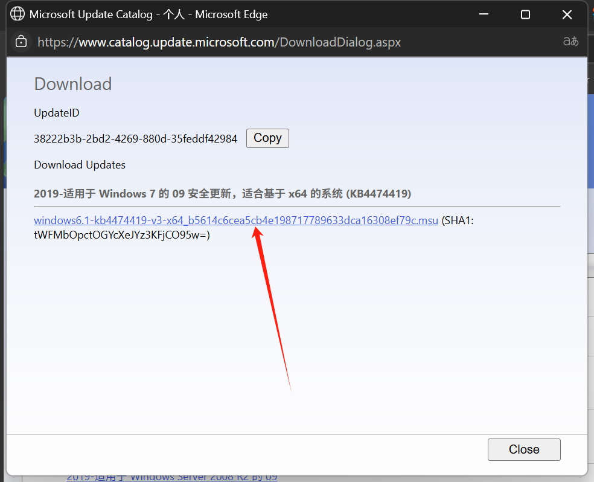Viewport: 594px width, 482px height.
Task: Click the Download heading
Action: coord(73,84)
